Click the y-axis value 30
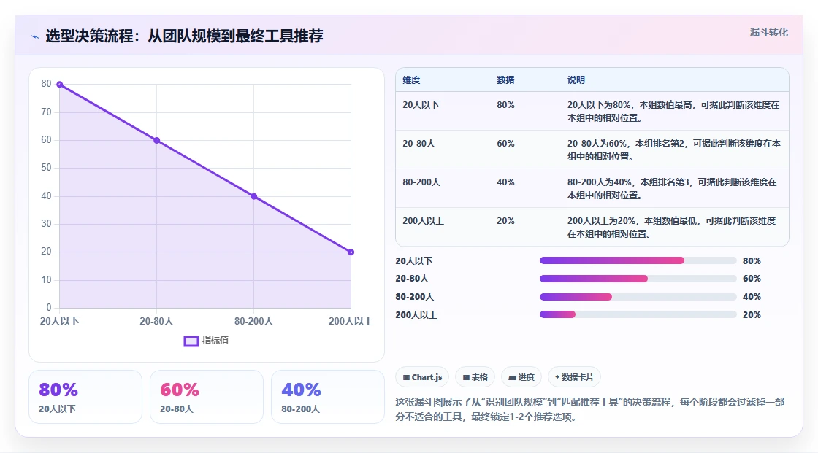Image resolution: width=818 pixels, height=453 pixels. (47, 224)
